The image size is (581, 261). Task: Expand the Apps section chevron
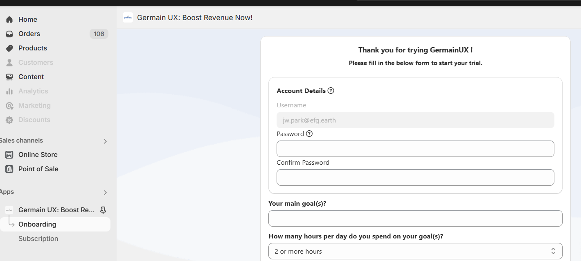tap(105, 192)
